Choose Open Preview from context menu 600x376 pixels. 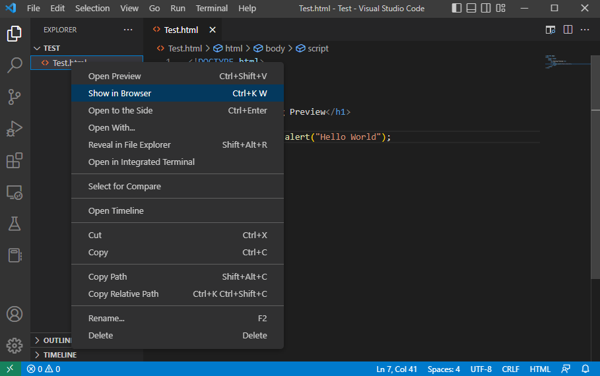pyautogui.click(x=178, y=76)
